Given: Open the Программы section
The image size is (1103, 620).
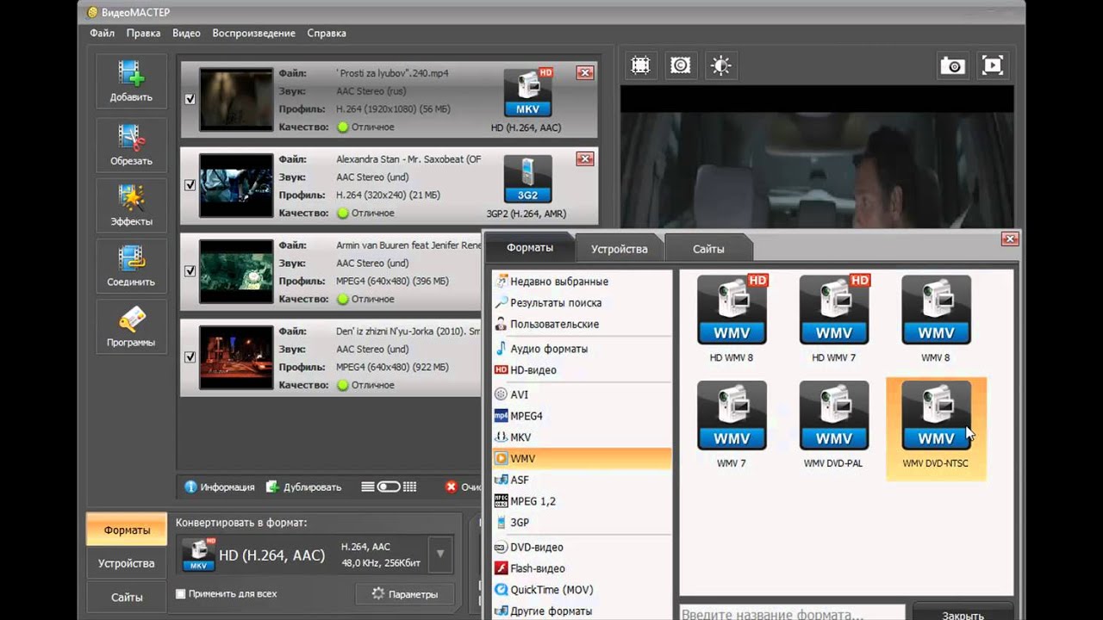Looking at the screenshot, I should [131, 325].
